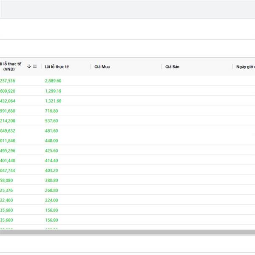
Task: Select the cell showing 403.20
Action: [51, 170]
